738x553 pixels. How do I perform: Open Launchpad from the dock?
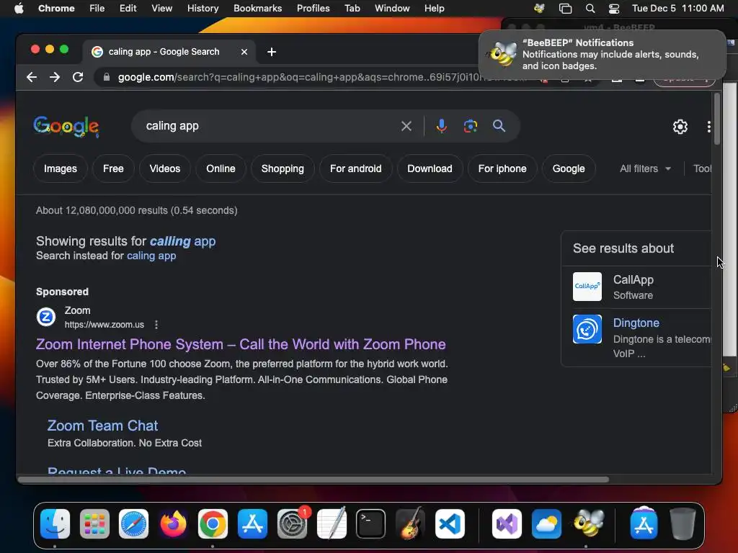click(x=94, y=524)
